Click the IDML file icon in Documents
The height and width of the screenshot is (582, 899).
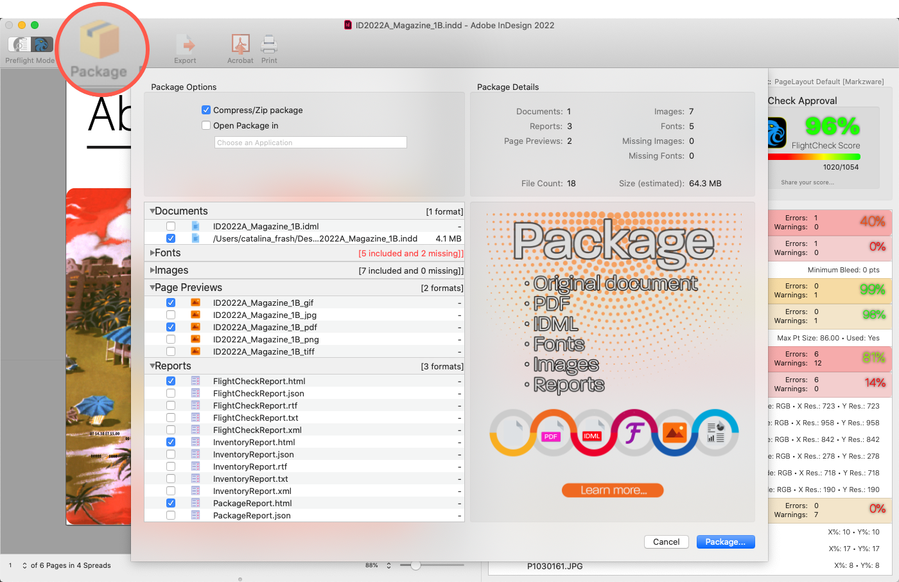(196, 226)
